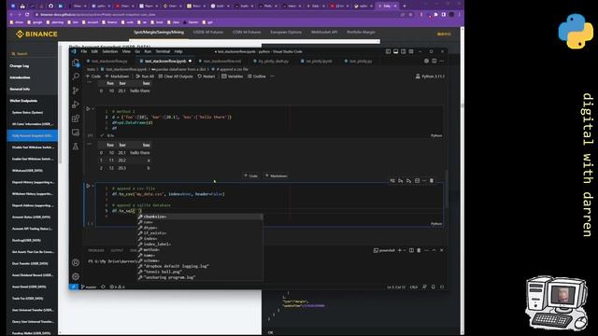Toggle the secondary sidebar layout

click(403, 51)
